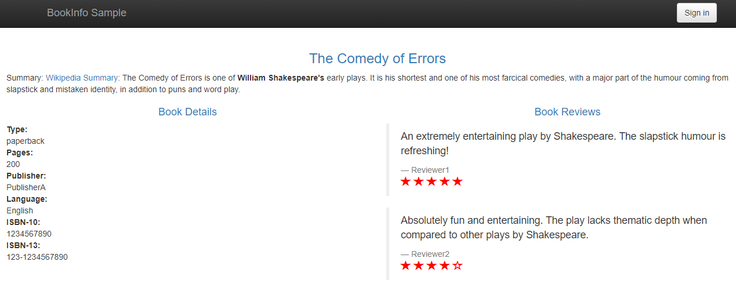Click the Reviewer2 attribution name

[430, 254]
